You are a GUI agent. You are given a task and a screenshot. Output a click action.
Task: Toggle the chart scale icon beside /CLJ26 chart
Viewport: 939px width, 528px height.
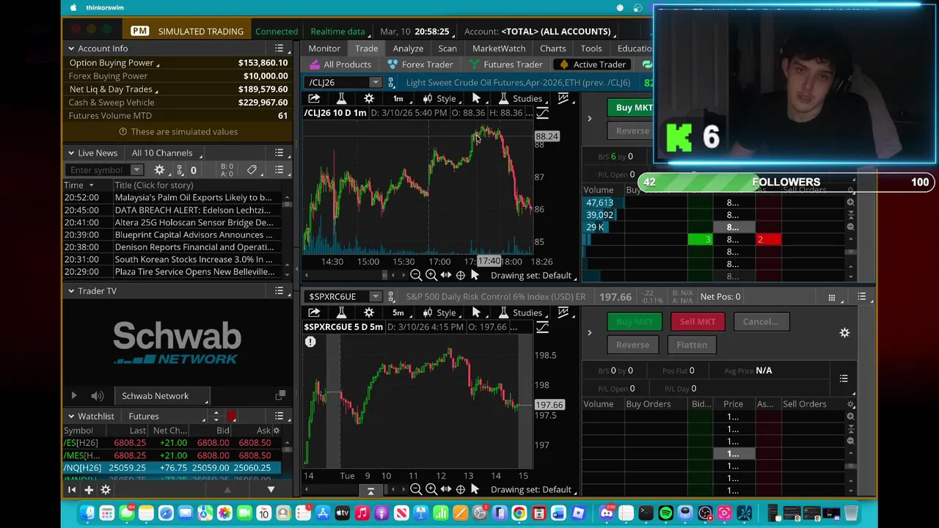542,113
